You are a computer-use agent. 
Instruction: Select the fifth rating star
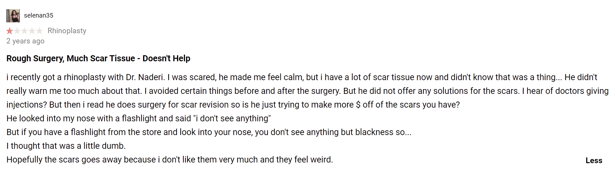pos(39,31)
